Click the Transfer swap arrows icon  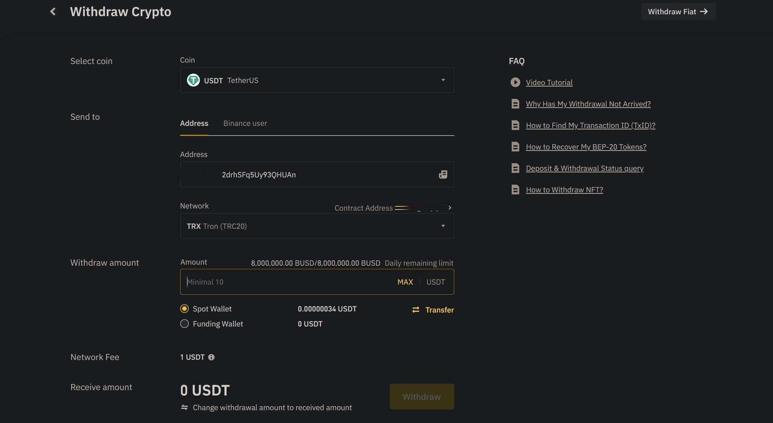point(415,310)
